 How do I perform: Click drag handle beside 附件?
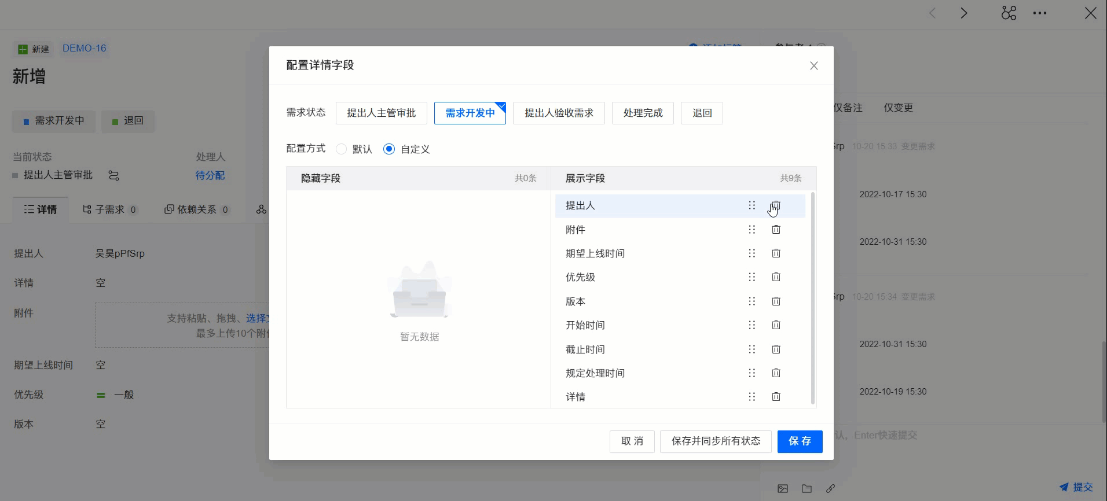752,230
